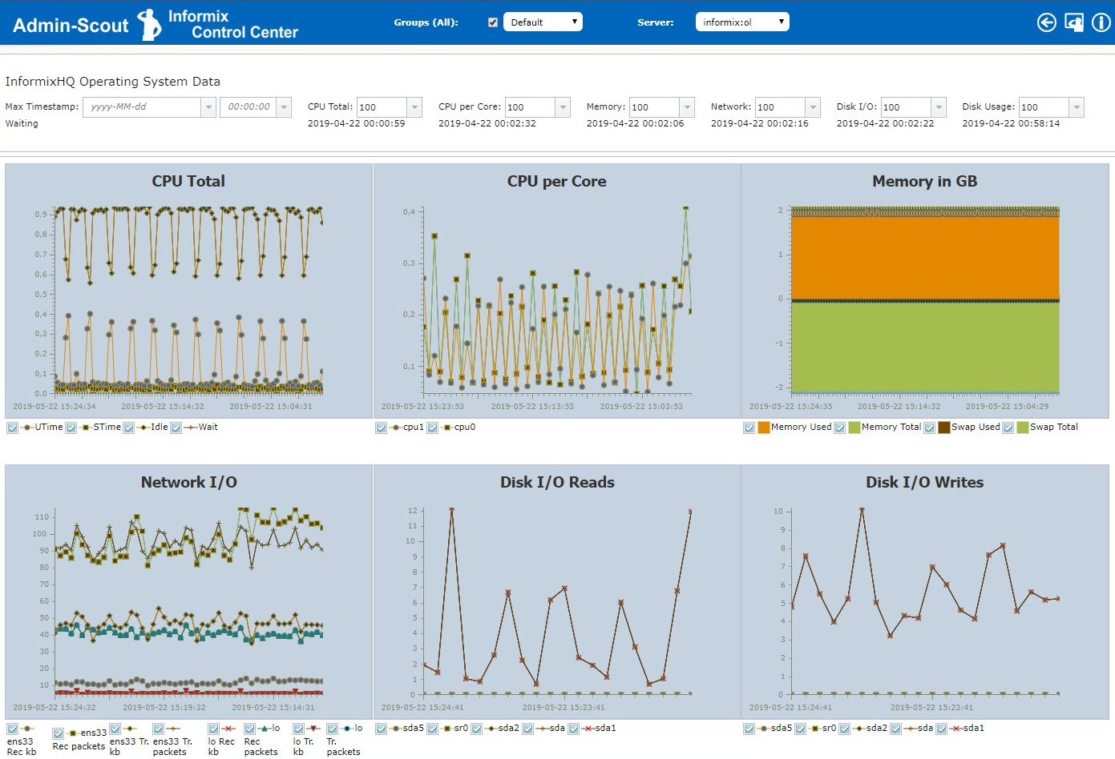Open the info icon in header

(1101, 22)
